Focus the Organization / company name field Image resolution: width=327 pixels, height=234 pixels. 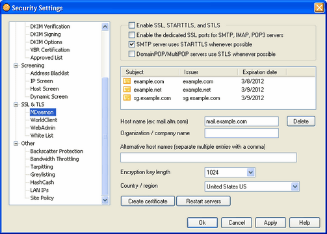click(x=242, y=133)
